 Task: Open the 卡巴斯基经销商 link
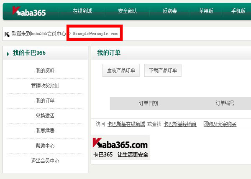[x=180, y=124]
